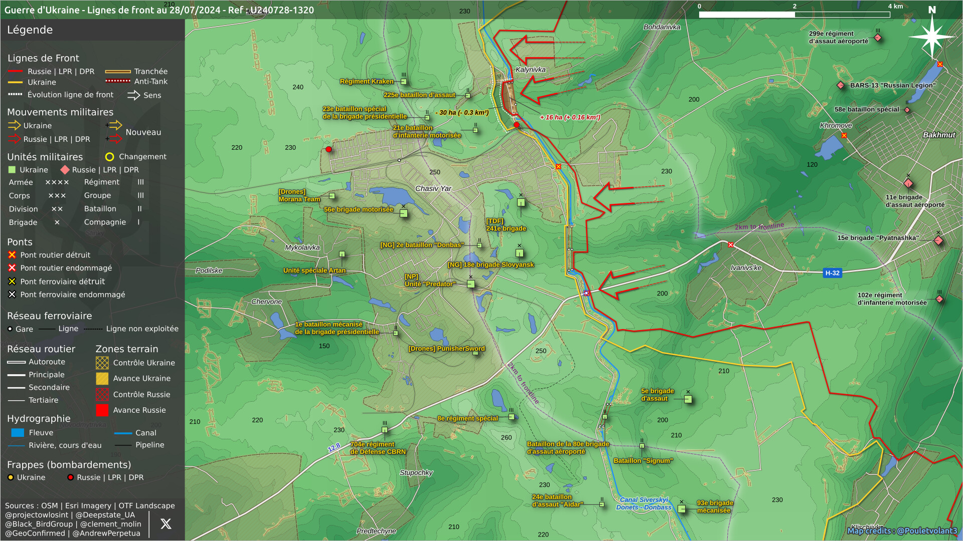This screenshot has width=963, height=541.
Task: Click the 5e brigade d'assaut unit square
Action: tap(688, 399)
